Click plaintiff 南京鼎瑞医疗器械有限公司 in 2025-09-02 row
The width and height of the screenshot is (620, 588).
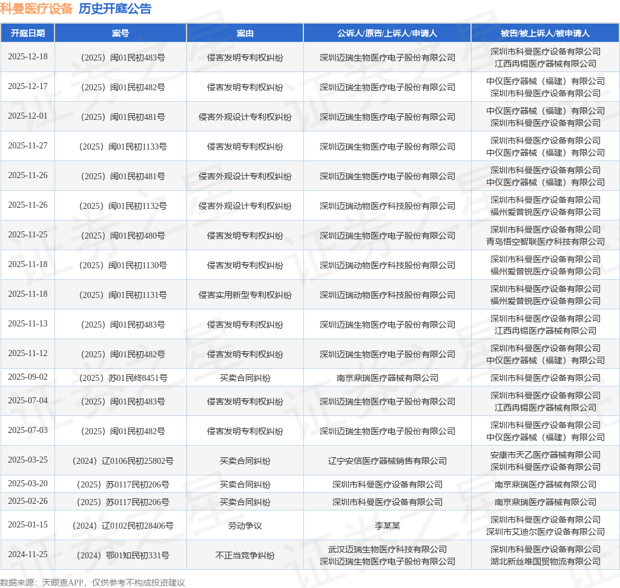387,378
